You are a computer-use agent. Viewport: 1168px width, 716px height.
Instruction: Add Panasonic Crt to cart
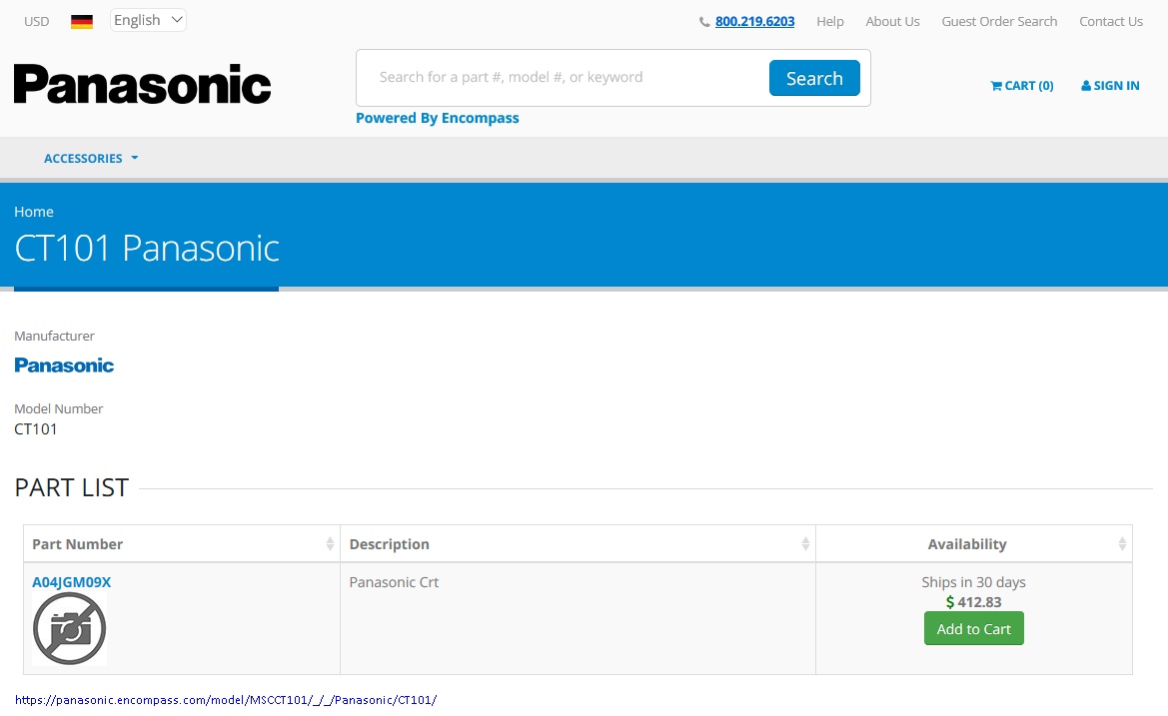(973, 629)
